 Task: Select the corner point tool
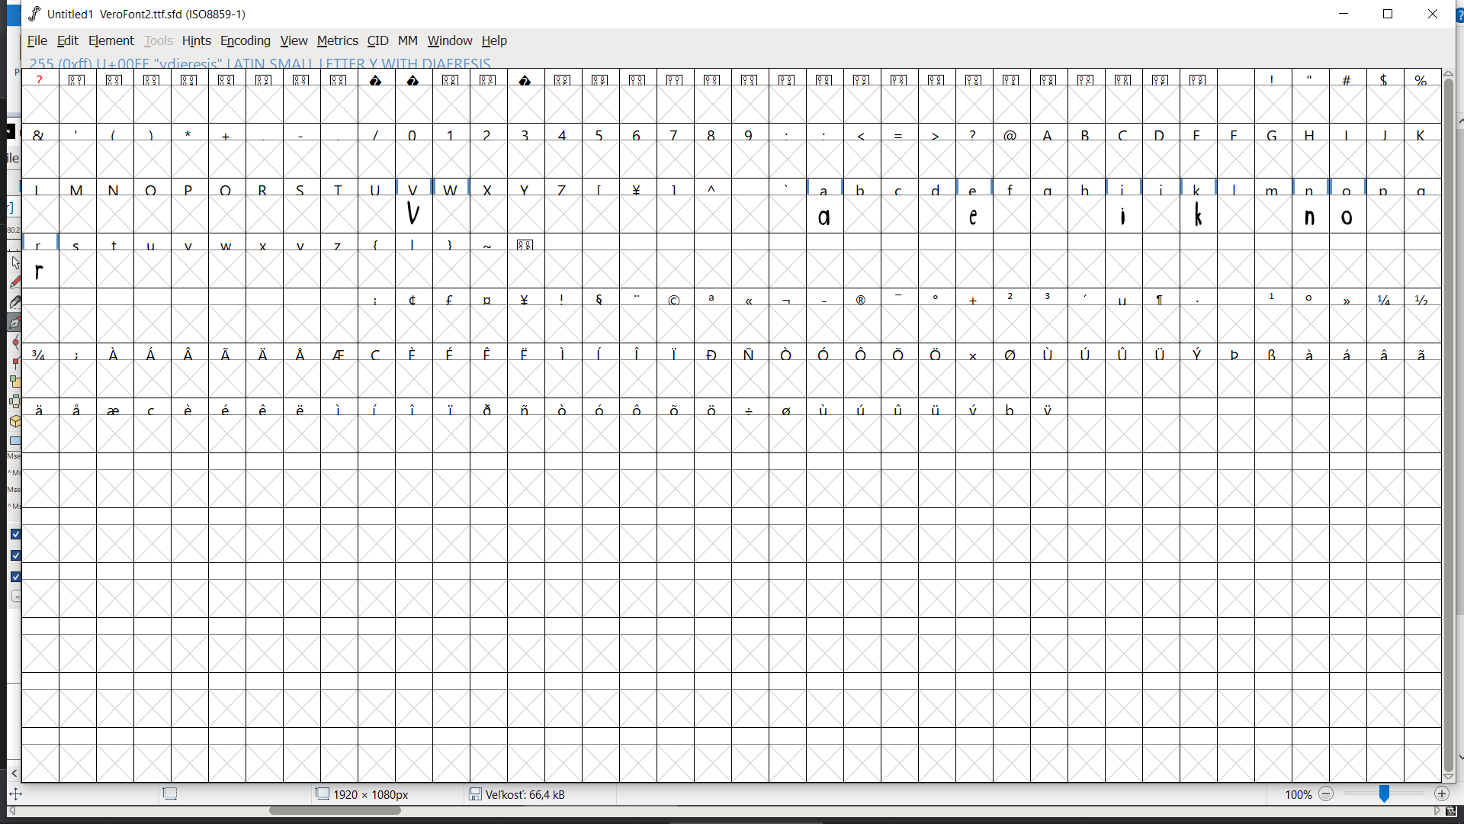(x=15, y=362)
